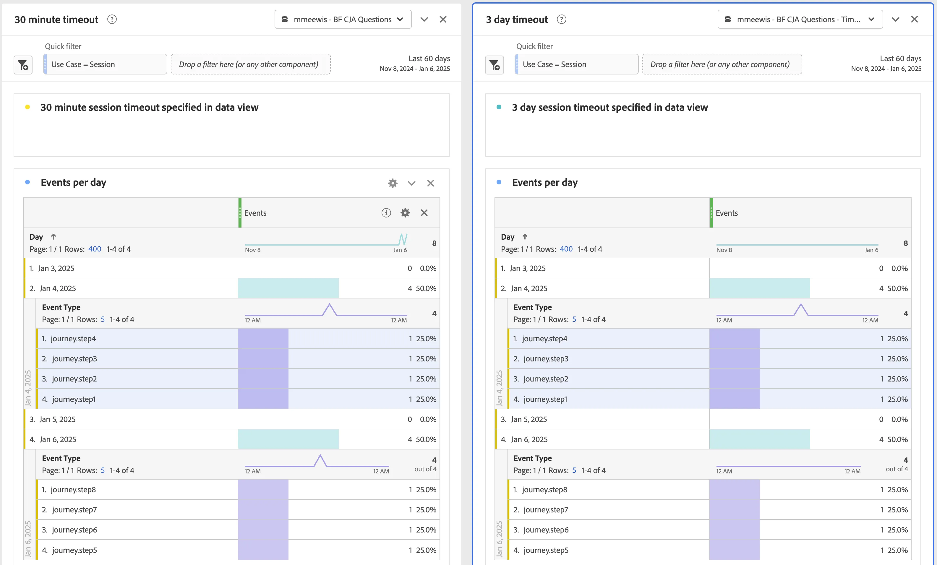Click the Use Case = Session filter in right panel

[x=576, y=64]
